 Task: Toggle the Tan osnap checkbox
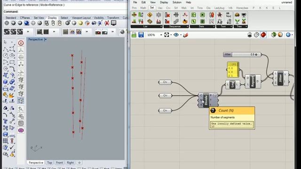[79, 168]
